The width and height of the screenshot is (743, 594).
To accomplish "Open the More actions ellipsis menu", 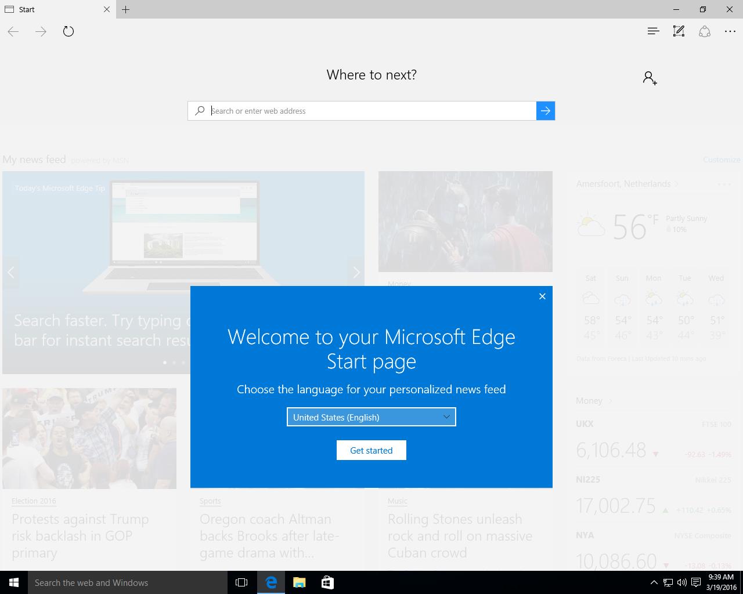I will [730, 31].
